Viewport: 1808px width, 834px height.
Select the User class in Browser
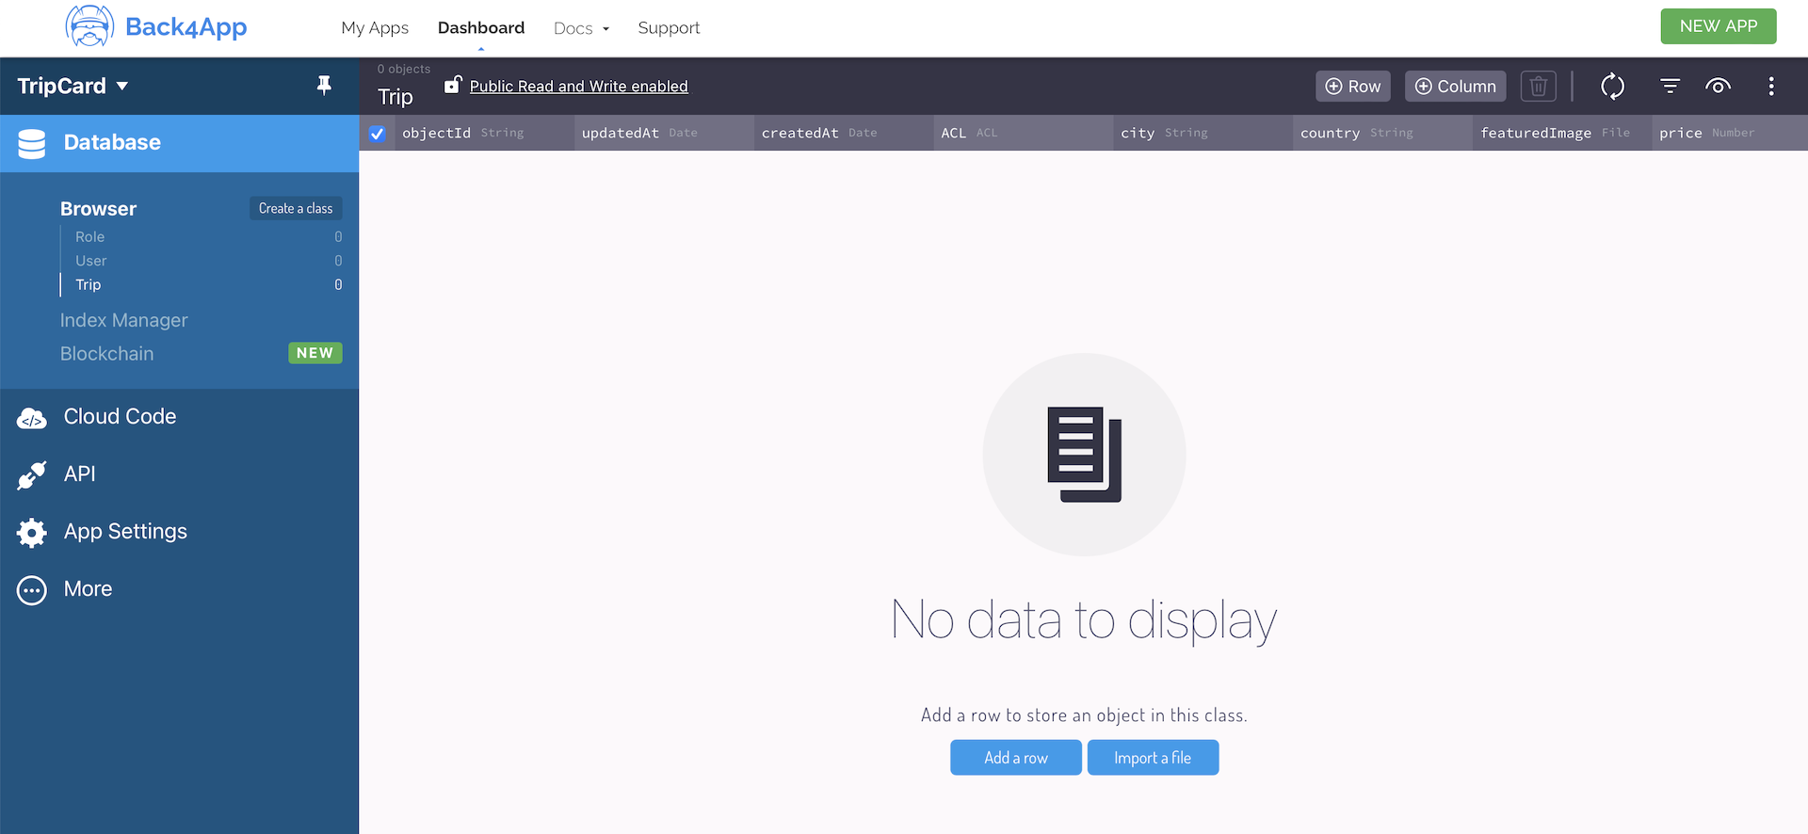(91, 261)
